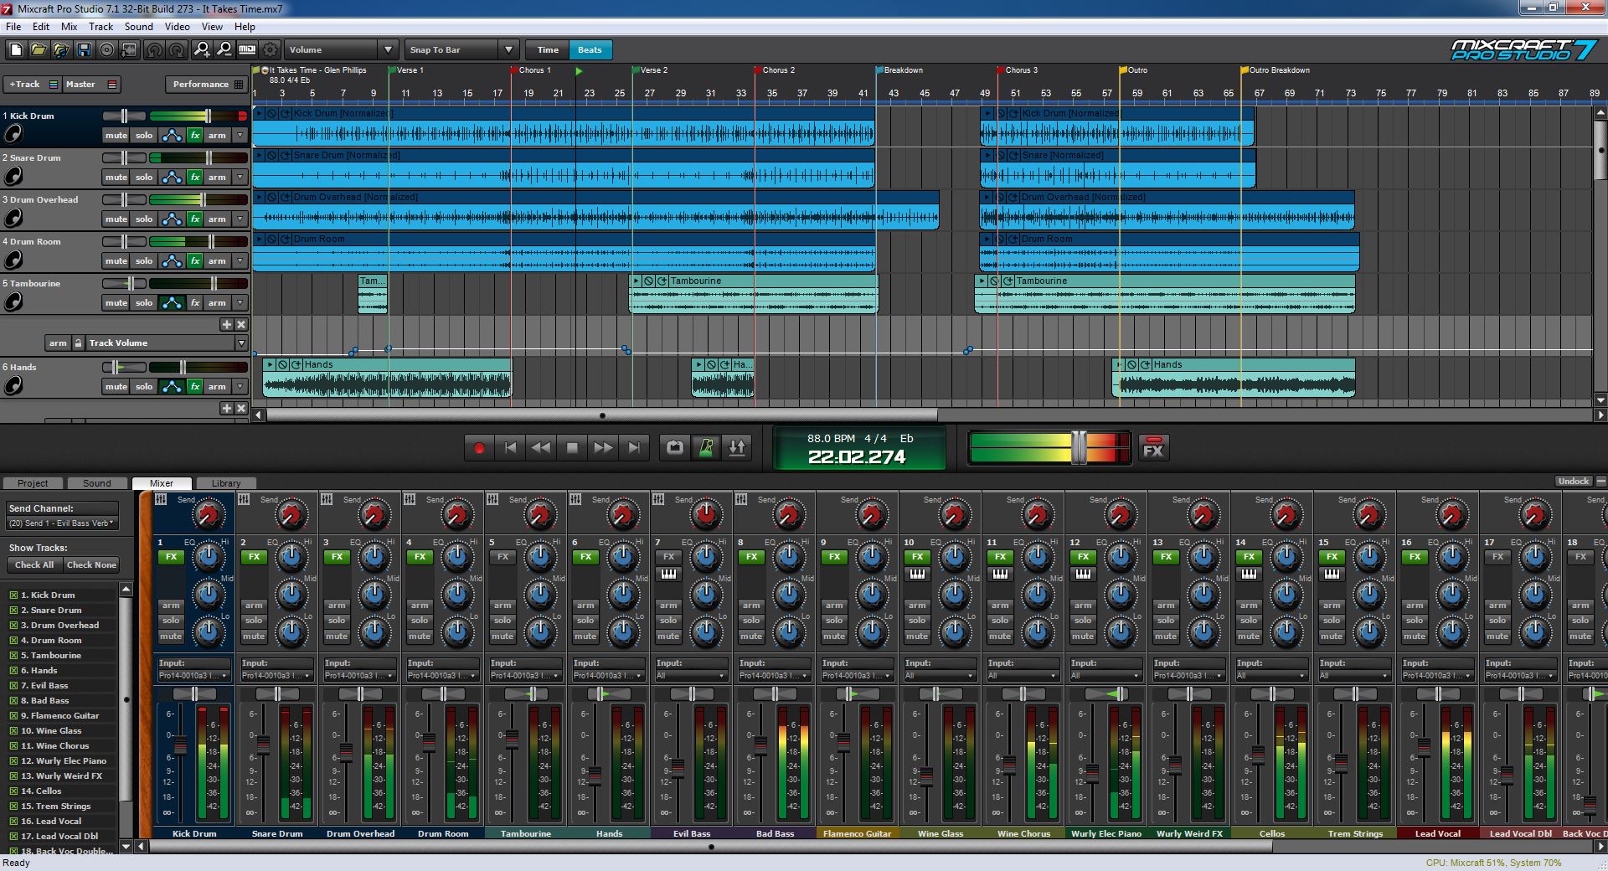Click Check None button
The image size is (1608, 871).
pos(91,565)
